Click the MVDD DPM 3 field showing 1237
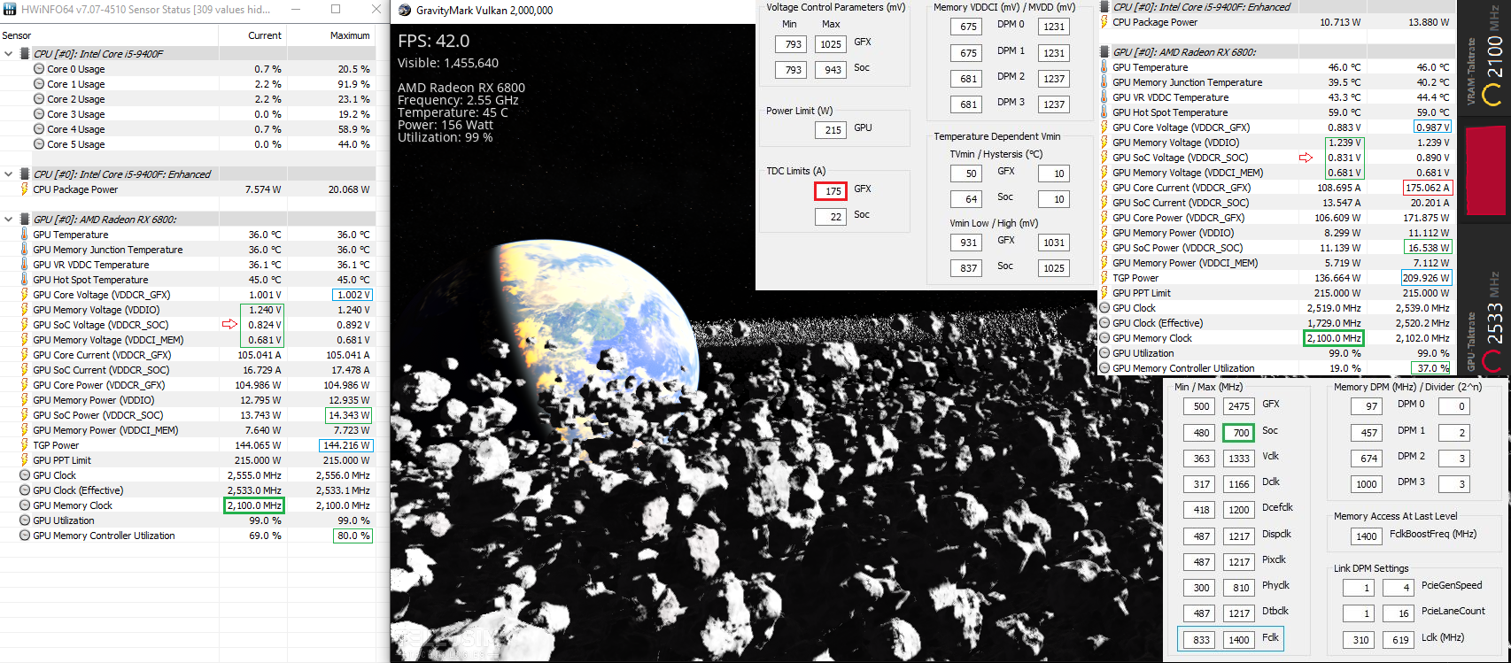 click(x=1054, y=104)
